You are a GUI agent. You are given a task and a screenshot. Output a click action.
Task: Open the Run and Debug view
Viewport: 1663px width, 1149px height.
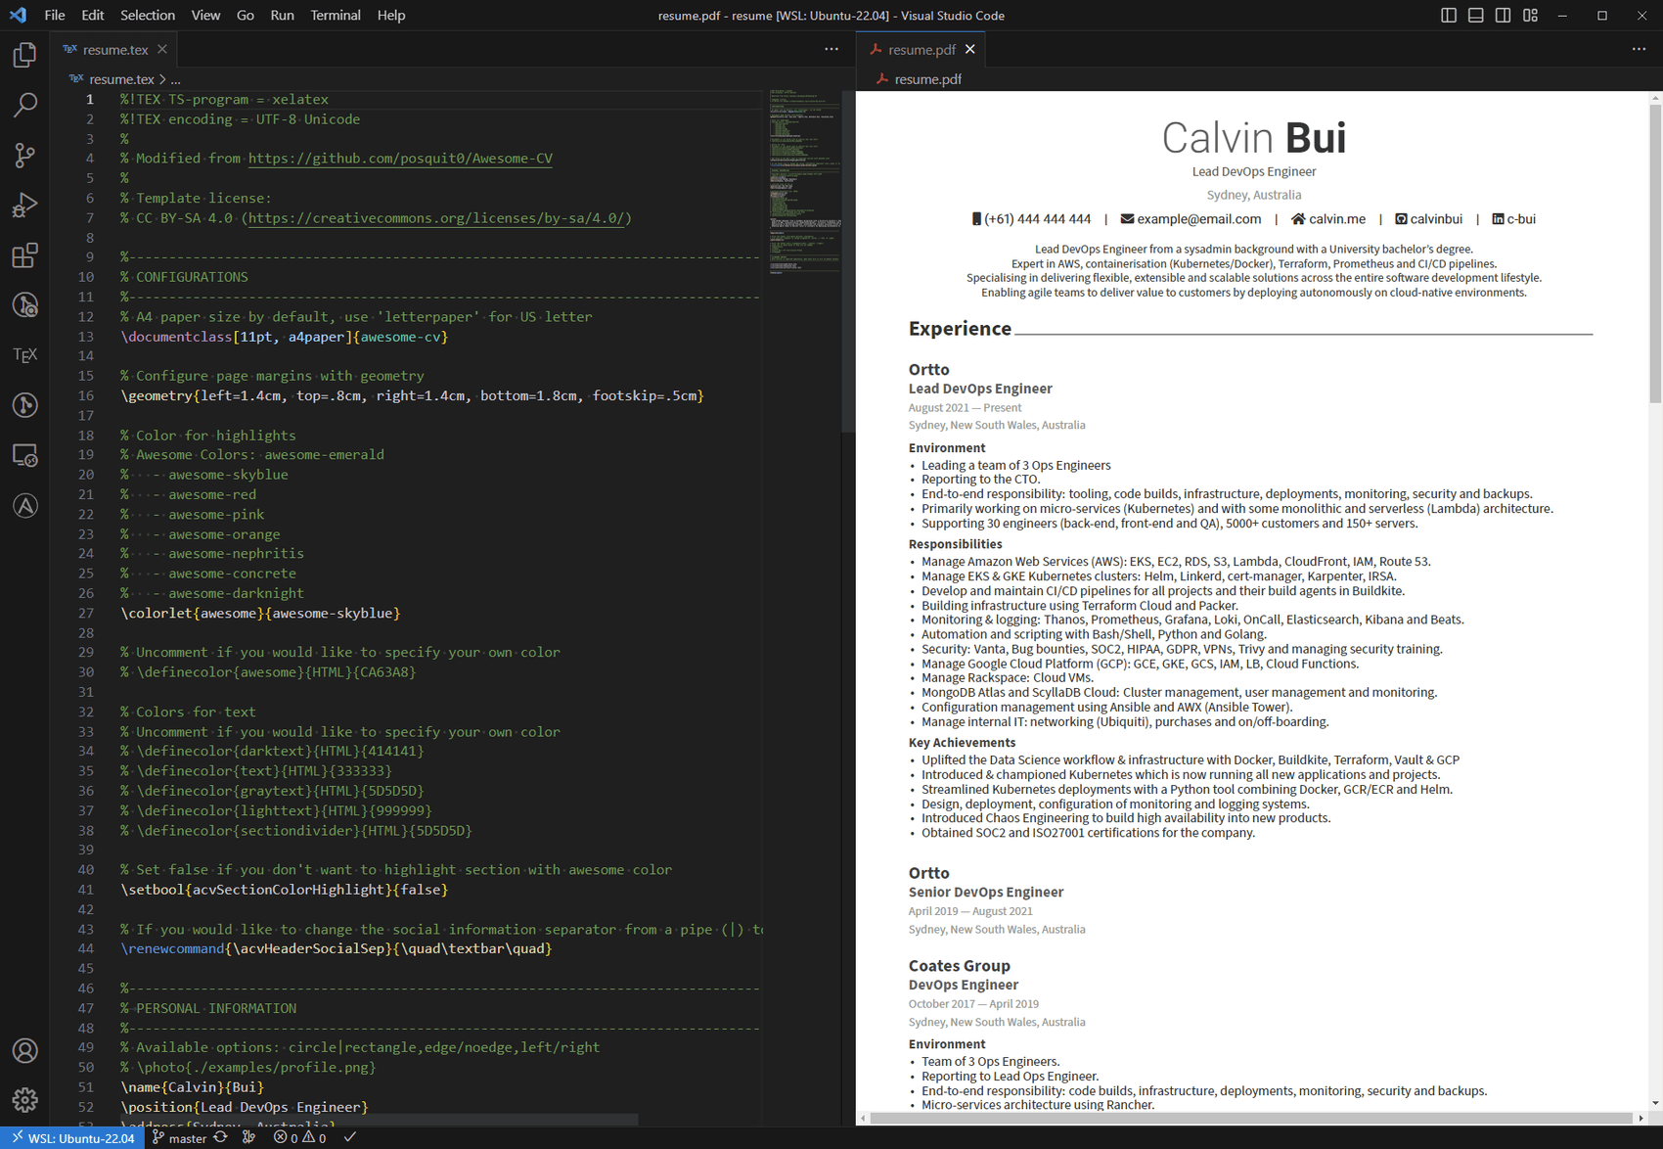tap(24, 206)
